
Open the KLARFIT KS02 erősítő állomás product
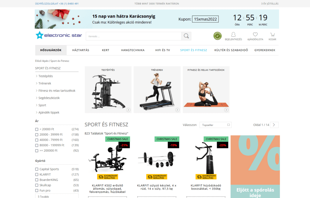click(107, 189)
